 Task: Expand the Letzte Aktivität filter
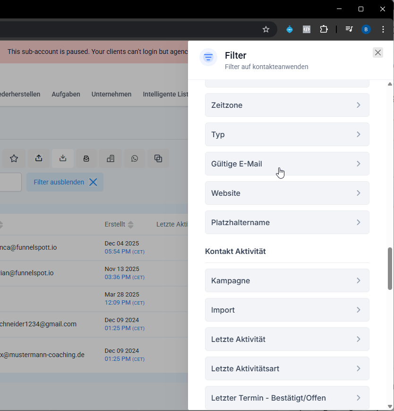(x=287, y=340)
